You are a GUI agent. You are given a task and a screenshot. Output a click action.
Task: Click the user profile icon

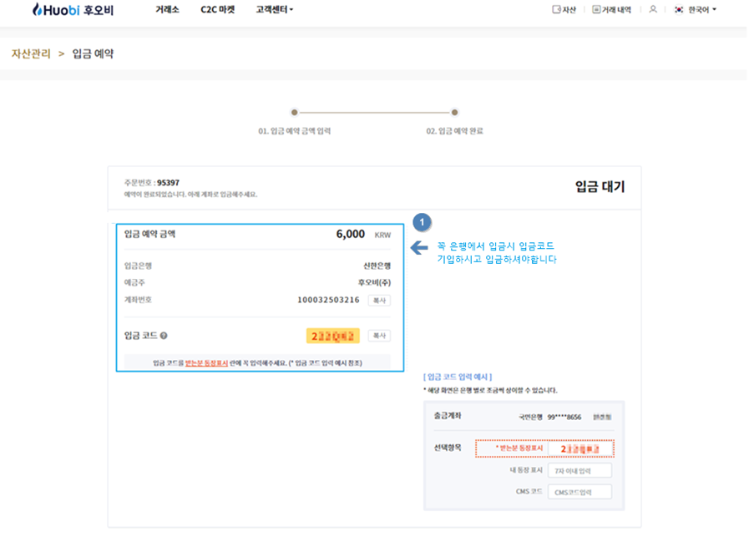pyautogui.click(x=653, y=9)
